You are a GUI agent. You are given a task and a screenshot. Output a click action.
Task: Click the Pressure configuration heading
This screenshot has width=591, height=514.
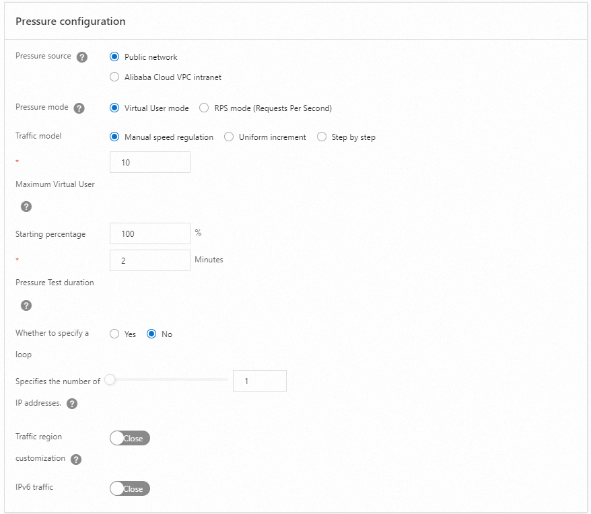click(71, 22)
